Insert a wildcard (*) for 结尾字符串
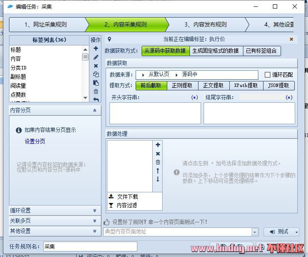This screenshot has height=257, width=308. [289, 97]
